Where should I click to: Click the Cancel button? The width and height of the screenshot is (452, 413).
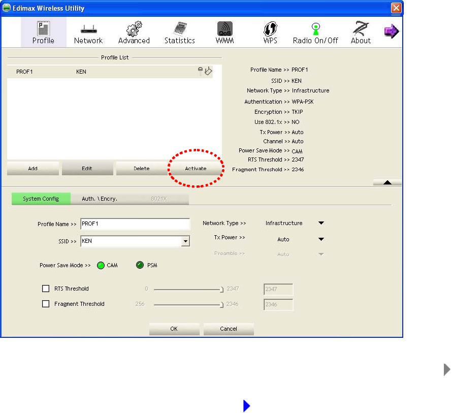point(229,329)
